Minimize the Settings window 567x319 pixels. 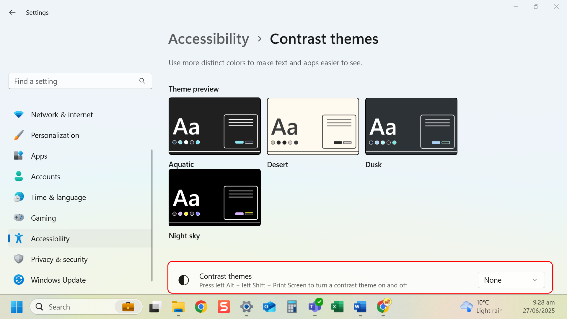(516, 6)
